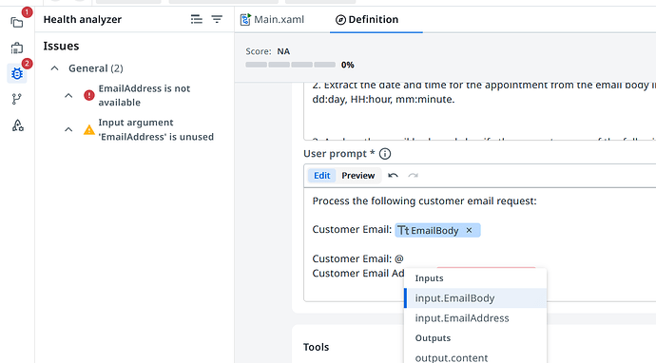Select 'EmailAddress is not available' issue text
This screenshot has width=656, height=363.
145,95
